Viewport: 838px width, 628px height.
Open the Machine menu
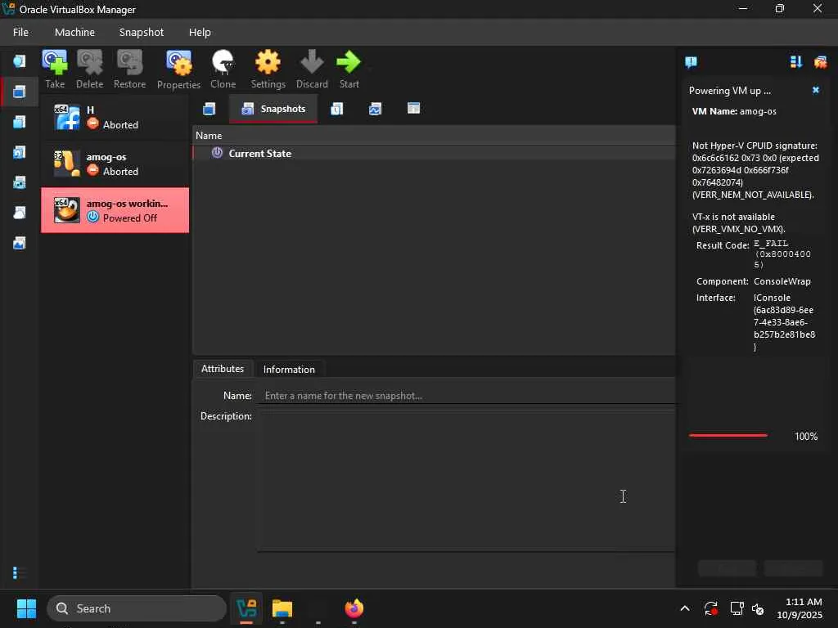[x=74, y=32]
